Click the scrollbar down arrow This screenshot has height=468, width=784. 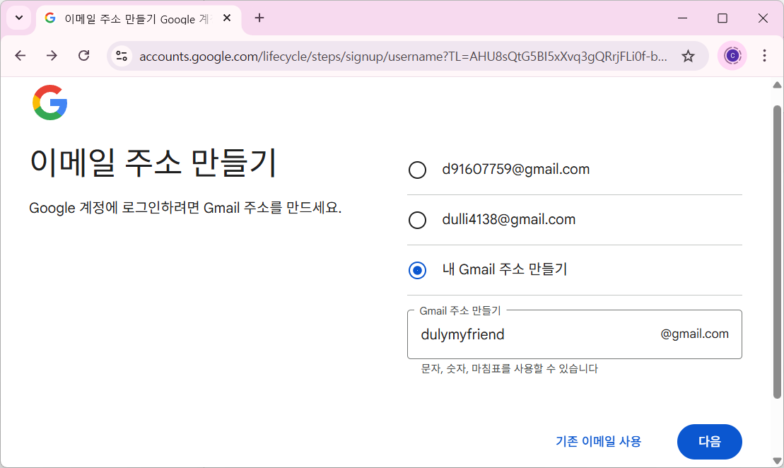tap(777, 460)
